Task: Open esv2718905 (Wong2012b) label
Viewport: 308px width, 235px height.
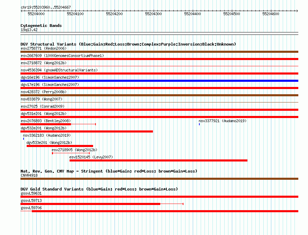Action: [74, 150]
